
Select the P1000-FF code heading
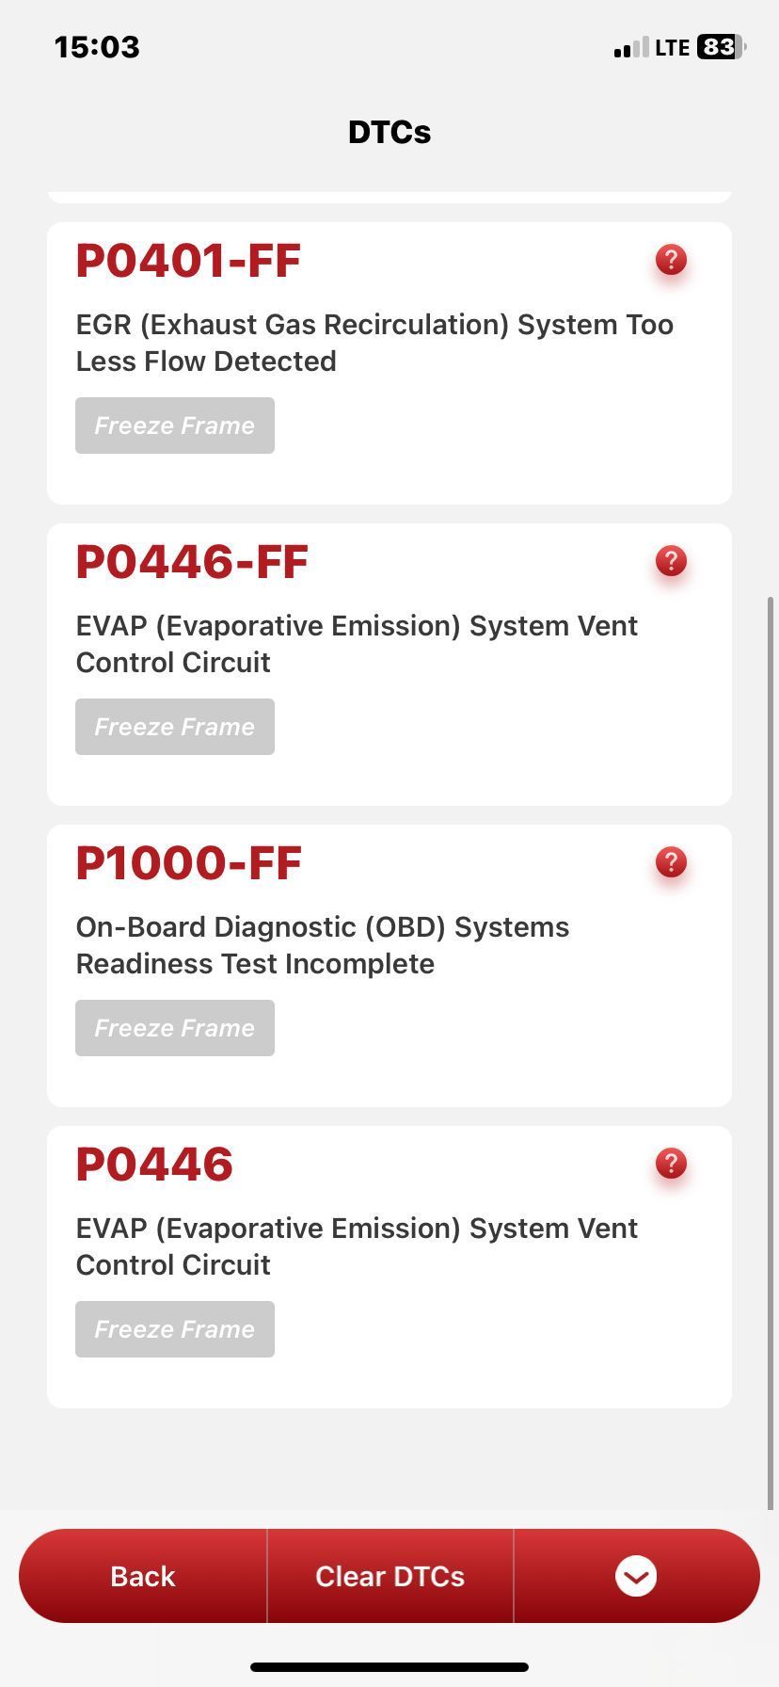pyautogui.click(x=189, y=863)
